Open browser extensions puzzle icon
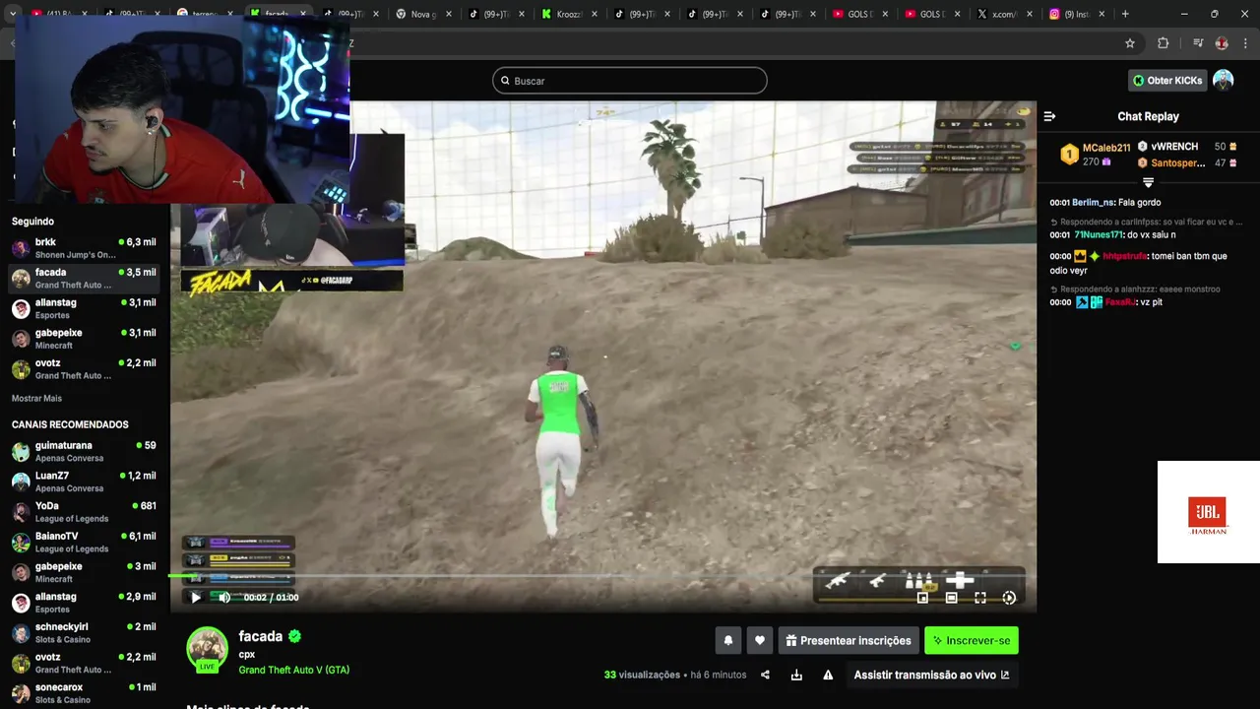Image resolution: width=1260 pixels, height=709 pixels. point(1163,43)
